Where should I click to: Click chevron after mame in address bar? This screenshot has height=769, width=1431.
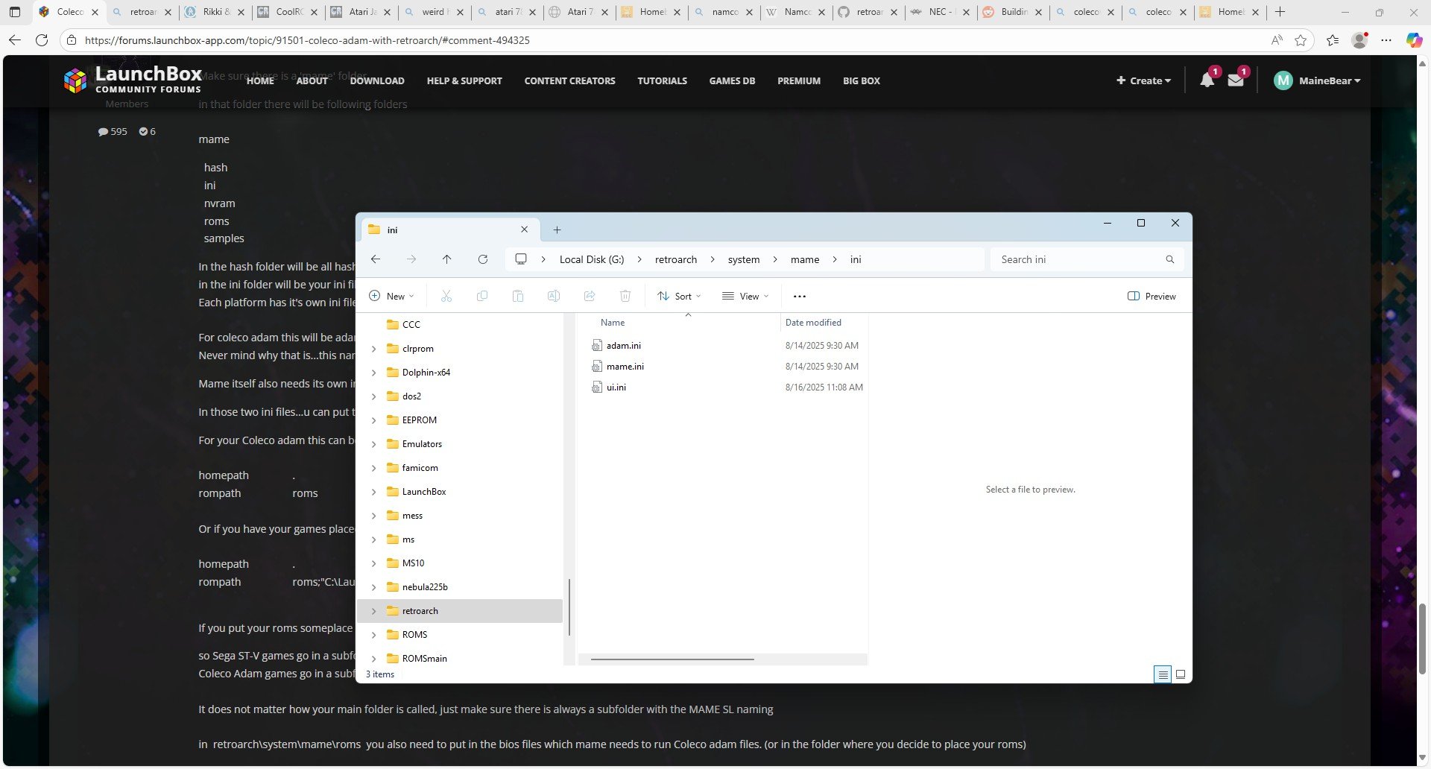click(x=835, y=259)
